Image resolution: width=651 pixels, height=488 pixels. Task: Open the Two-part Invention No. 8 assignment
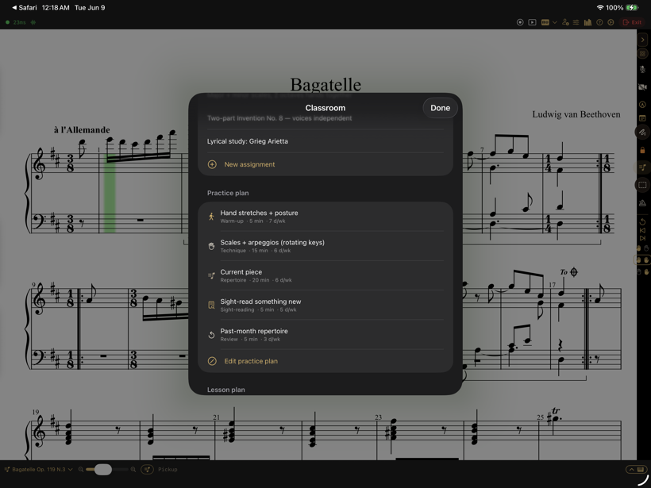pos(325,118)
